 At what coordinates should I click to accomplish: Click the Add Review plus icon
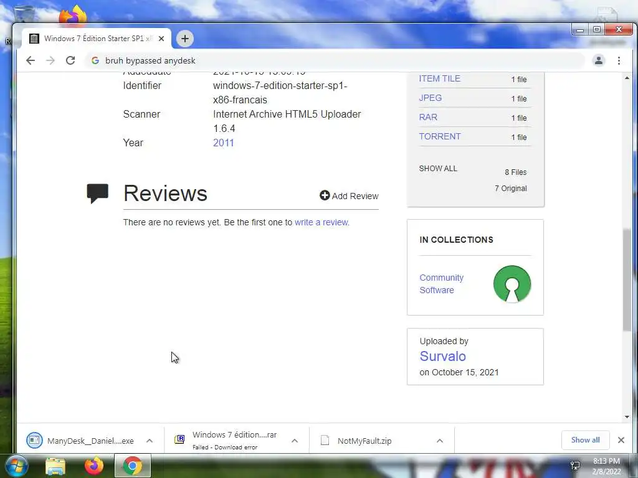click(x=324, y=195)
